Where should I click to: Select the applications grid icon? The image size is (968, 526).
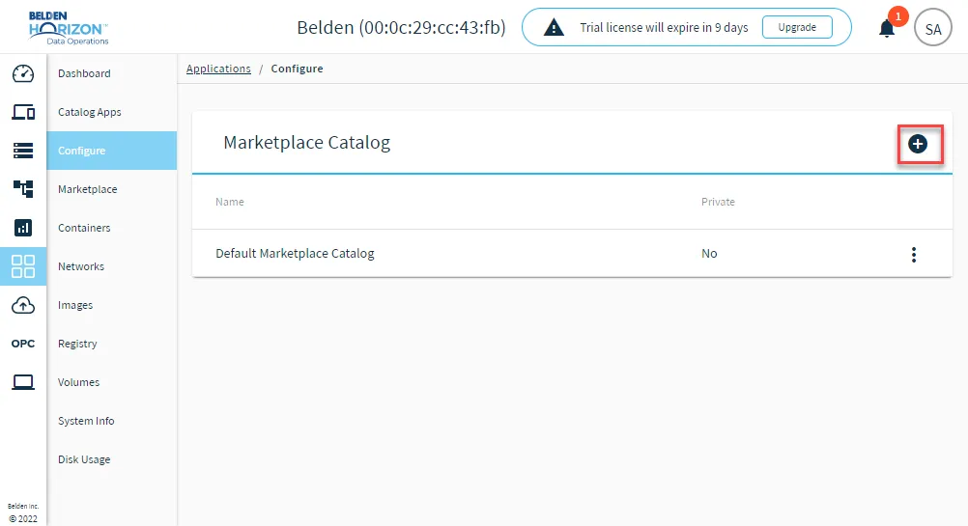23,266
